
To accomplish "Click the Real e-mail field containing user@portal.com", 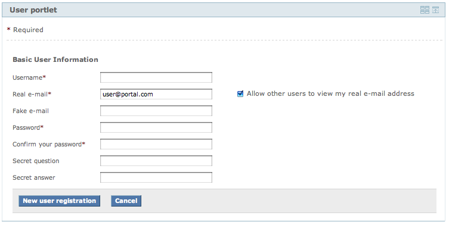I will (x=156, y=94).
